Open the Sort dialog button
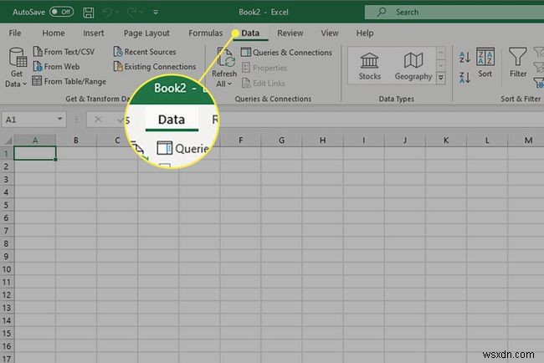544x363 pixels. [x=485, y=63]
